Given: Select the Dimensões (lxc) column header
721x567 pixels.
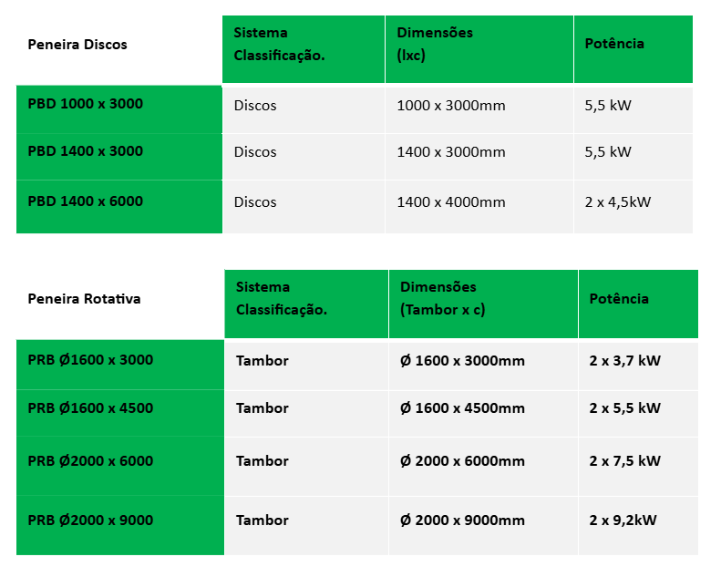Looking at the screenshot, I should tap(435, 44).
